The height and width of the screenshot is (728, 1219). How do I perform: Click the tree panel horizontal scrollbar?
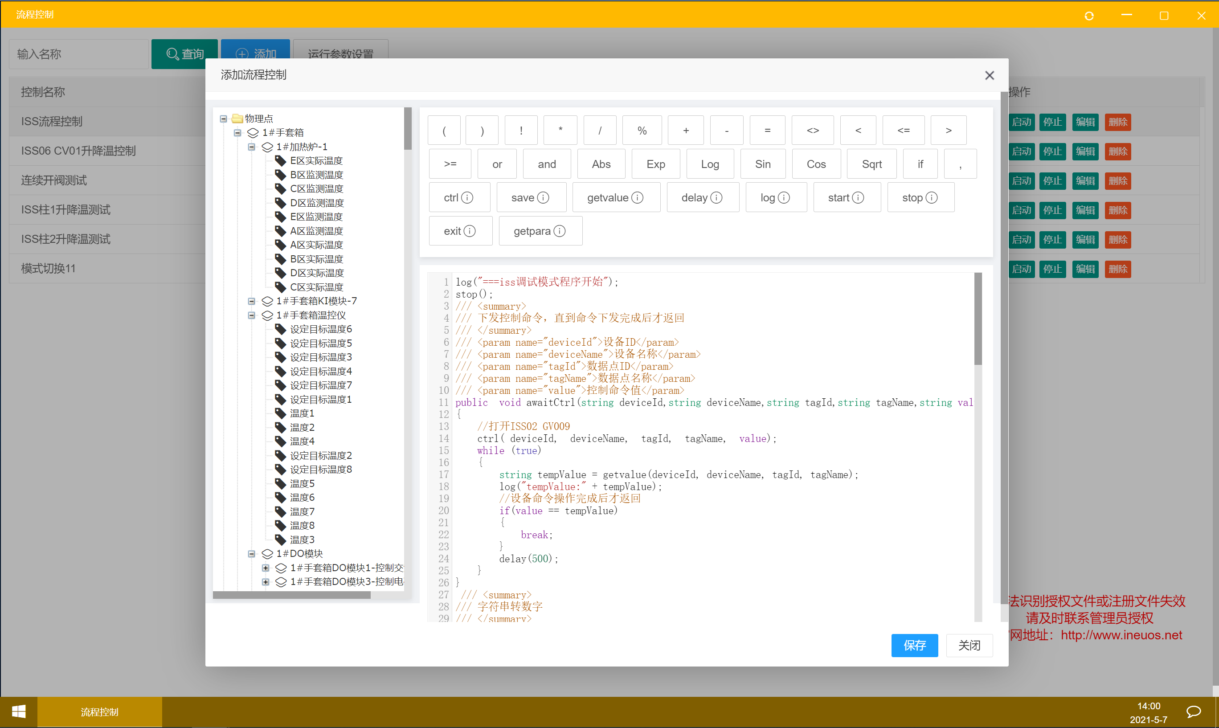point(291,595)
